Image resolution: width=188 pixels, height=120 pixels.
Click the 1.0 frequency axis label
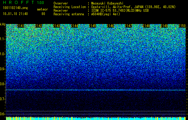click(2, 54)
